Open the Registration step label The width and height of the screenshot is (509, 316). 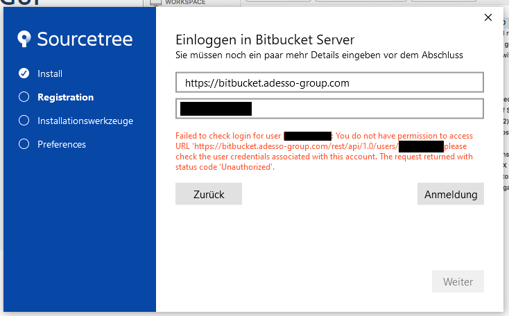[x=66, y=97]
